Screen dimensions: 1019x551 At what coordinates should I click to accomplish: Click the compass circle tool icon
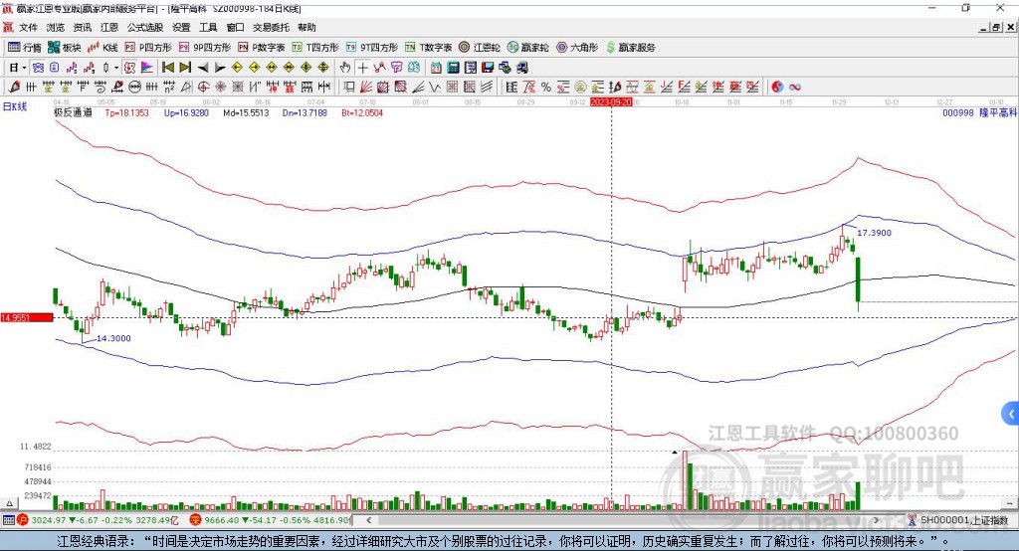point(203,88)
